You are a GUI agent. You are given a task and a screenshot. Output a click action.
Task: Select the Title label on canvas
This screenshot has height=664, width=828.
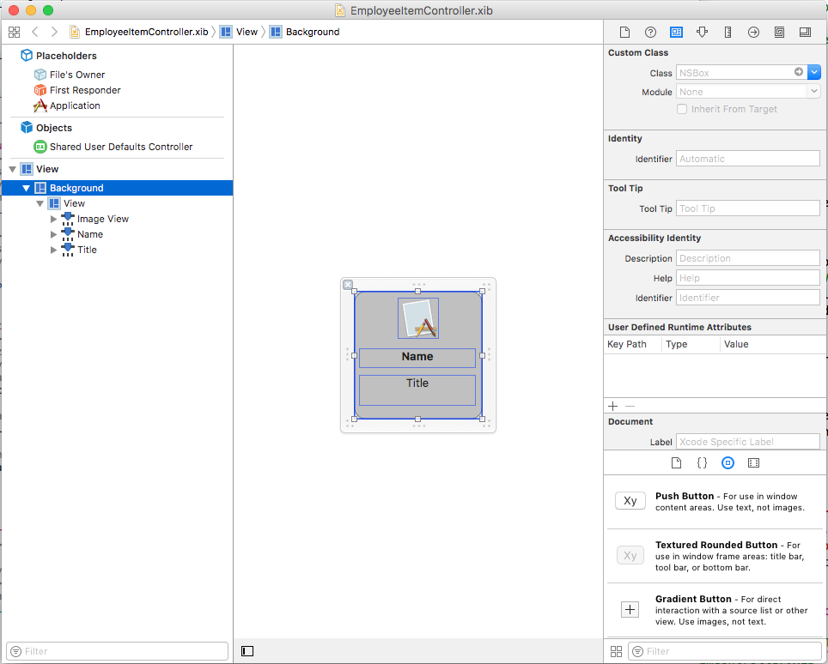pos(417,390)
